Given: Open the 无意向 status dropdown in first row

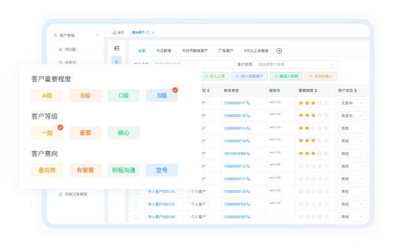Looking at the screenshot, I should tap(352, 103).
